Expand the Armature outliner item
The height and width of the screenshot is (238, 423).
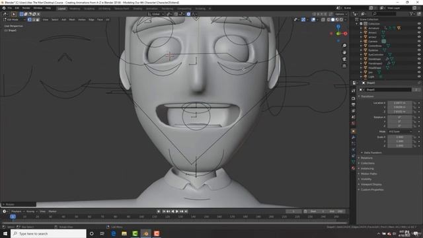click(x=361, y=28)
